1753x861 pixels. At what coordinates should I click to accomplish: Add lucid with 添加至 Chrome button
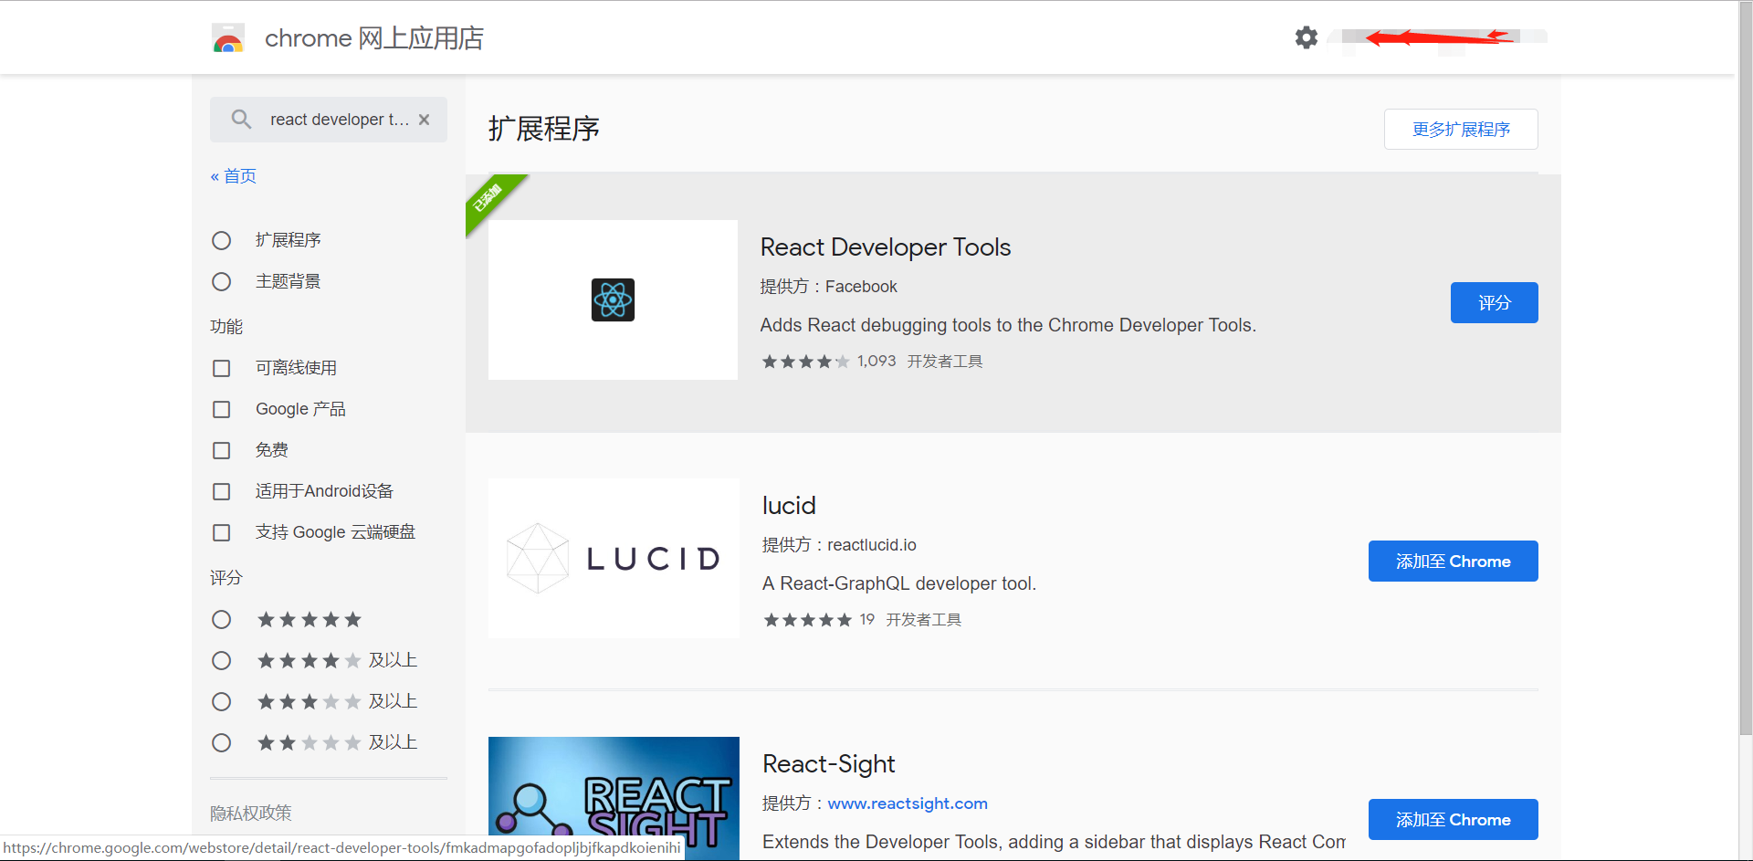1454,561
